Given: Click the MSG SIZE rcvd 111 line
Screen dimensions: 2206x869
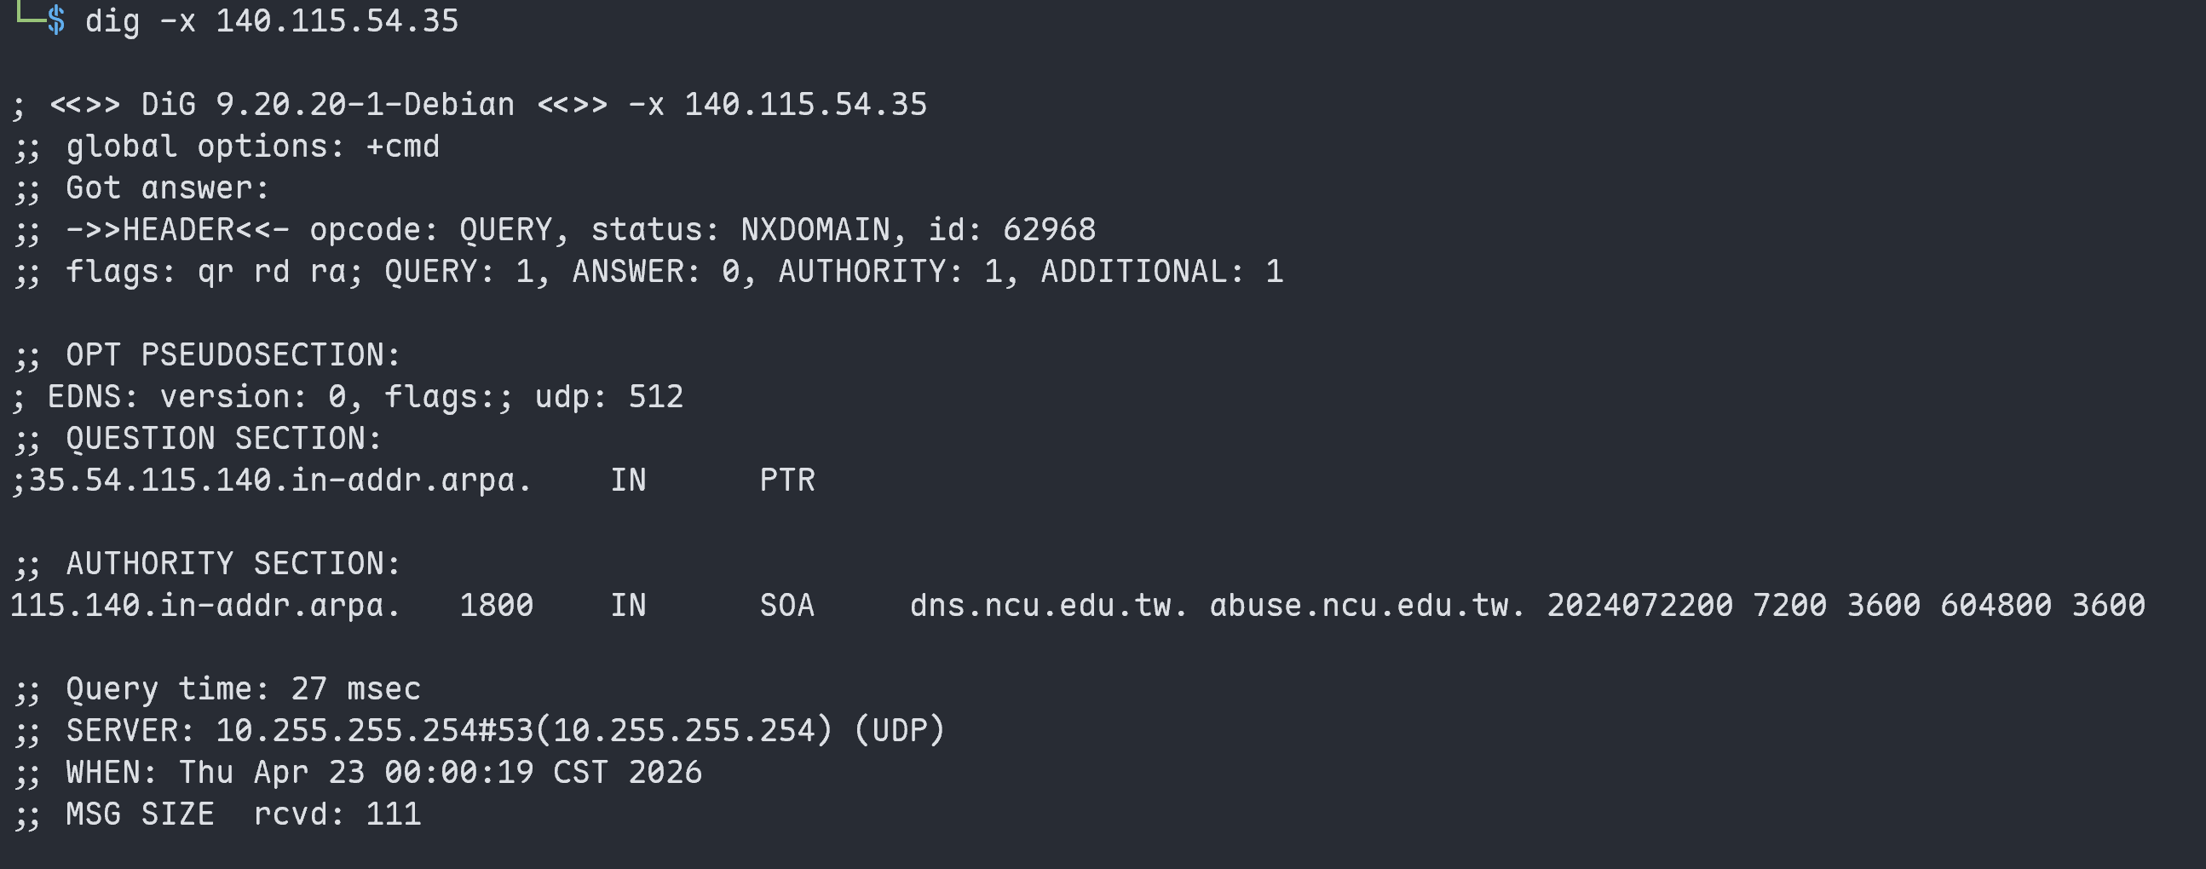Looking at the screenshot, I should click(x=217, y=814).
